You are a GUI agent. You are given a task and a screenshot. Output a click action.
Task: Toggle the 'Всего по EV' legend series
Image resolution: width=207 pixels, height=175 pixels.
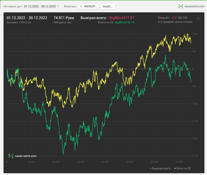[x=183, y=168]
